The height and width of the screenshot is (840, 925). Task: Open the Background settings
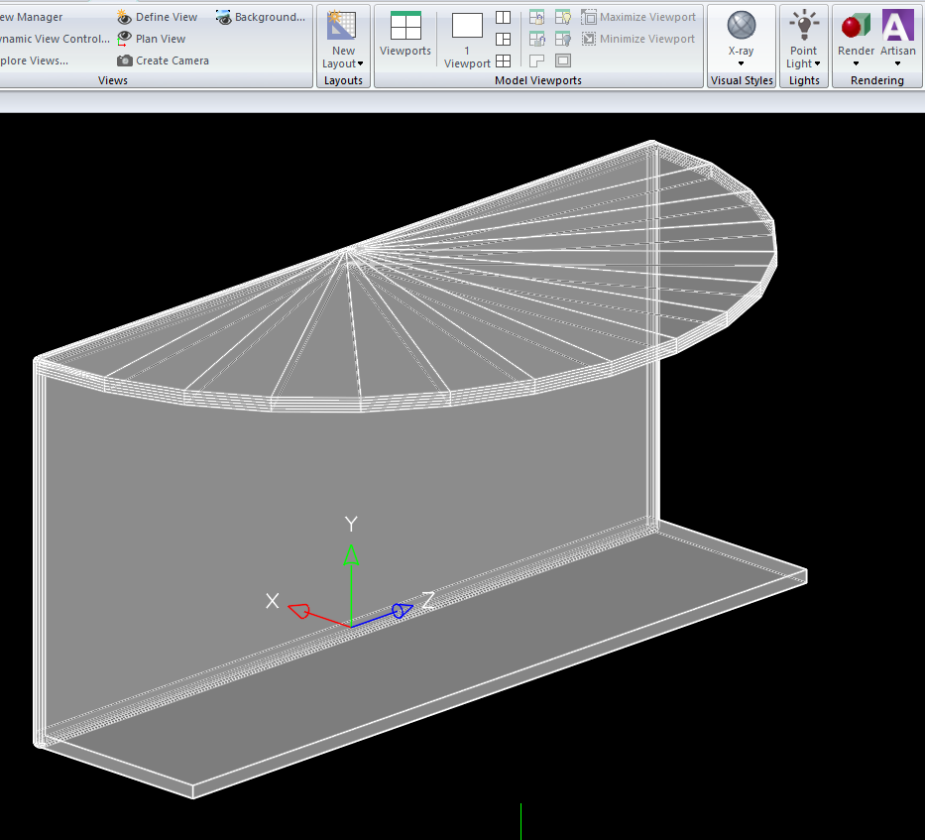click(260, 17)
